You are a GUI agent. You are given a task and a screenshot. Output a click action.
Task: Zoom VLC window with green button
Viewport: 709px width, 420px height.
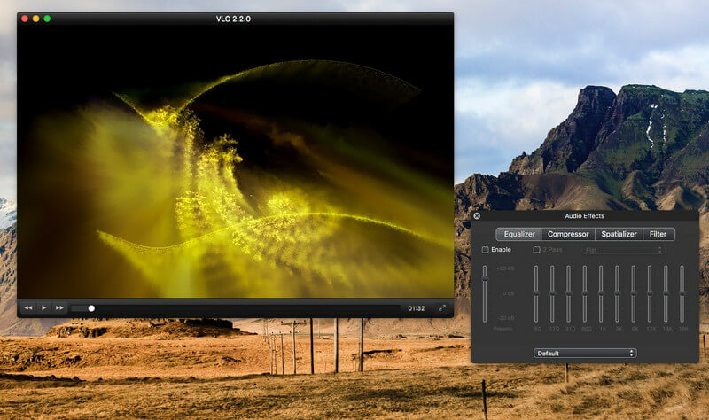click(47, 19)
